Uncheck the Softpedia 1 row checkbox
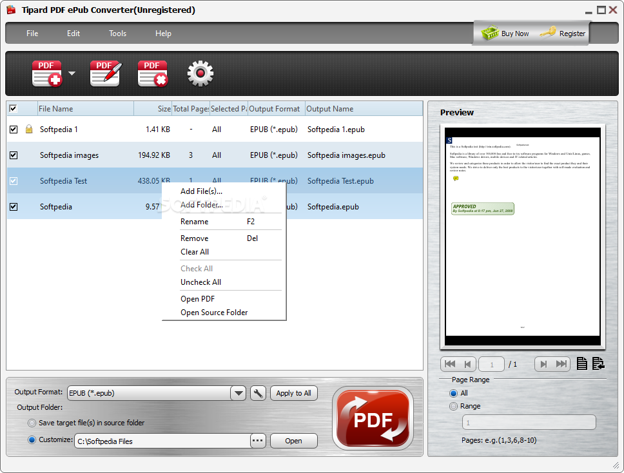The image size is (624, 473). coord(14,130)
